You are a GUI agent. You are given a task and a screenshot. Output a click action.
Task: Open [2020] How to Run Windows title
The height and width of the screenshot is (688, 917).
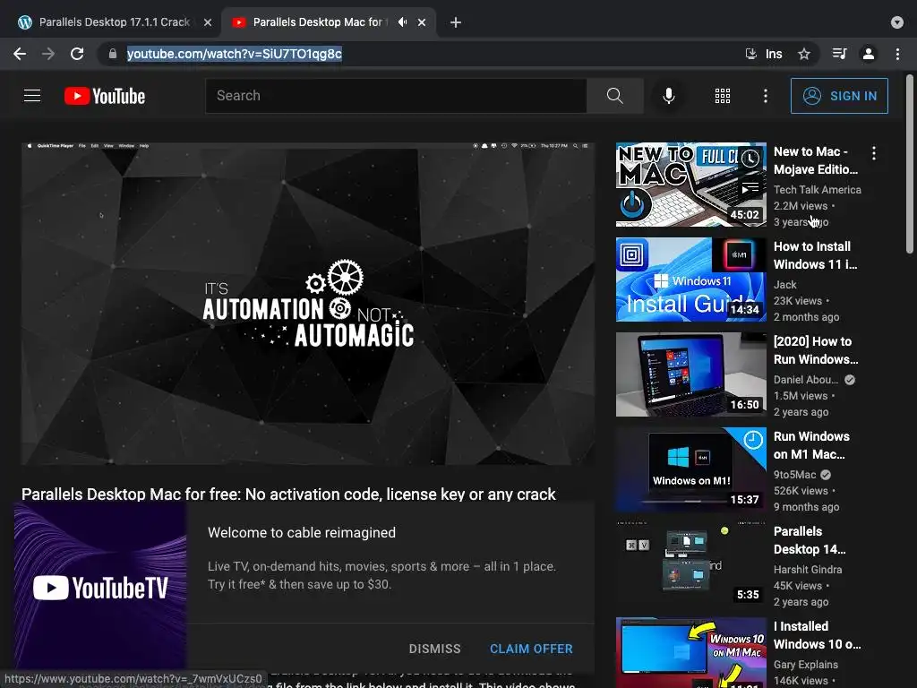(816, 350)
